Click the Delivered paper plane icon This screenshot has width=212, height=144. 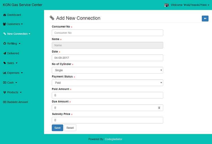pyautogui.click(x=5, y=53)
